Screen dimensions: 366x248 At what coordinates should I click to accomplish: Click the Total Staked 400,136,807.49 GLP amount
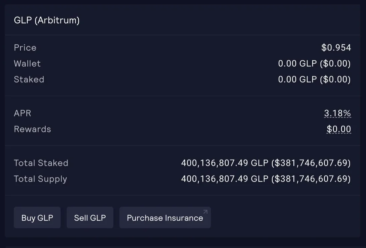click(225, 163)
